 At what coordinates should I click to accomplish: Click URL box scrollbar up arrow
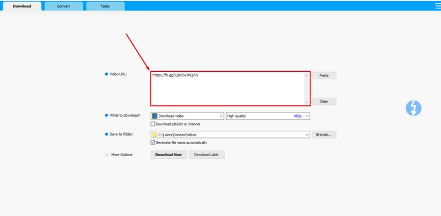[x=307, y=75]
